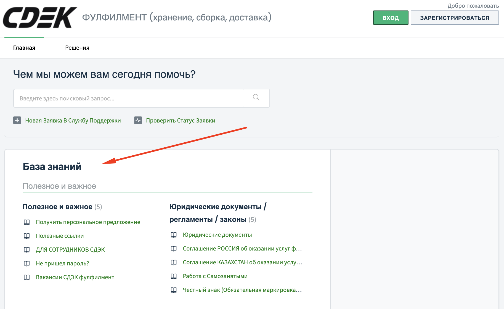504x309 pixels.
Task: Open Проверить Статус Заявки link
Action: (x=181, y=121)
